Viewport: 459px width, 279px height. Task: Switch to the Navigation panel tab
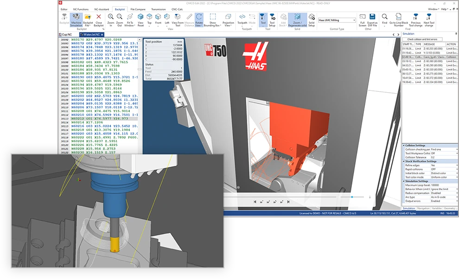click(x=423, y=208)
